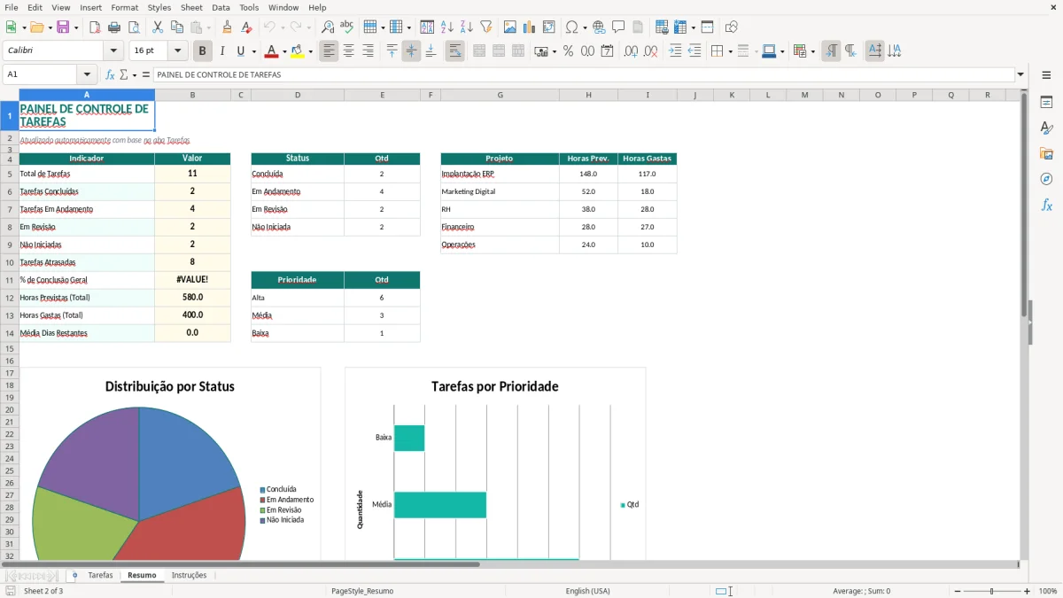
Task: Add a decimal place
Action: 632,51
